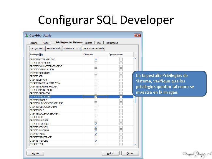Check Otorgado for CREATE ROLLBACK SEGMENT
Screen dimensions: 212x159
coord(96,114)
